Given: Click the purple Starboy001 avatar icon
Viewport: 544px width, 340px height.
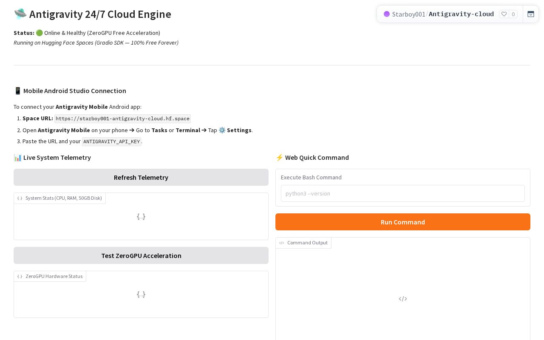Looking at the screenshot, I should click(387, 14).
